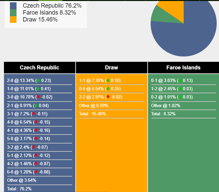
Task: Click the Faroe Islands 0-1 score row
Action: coord(172,80)
